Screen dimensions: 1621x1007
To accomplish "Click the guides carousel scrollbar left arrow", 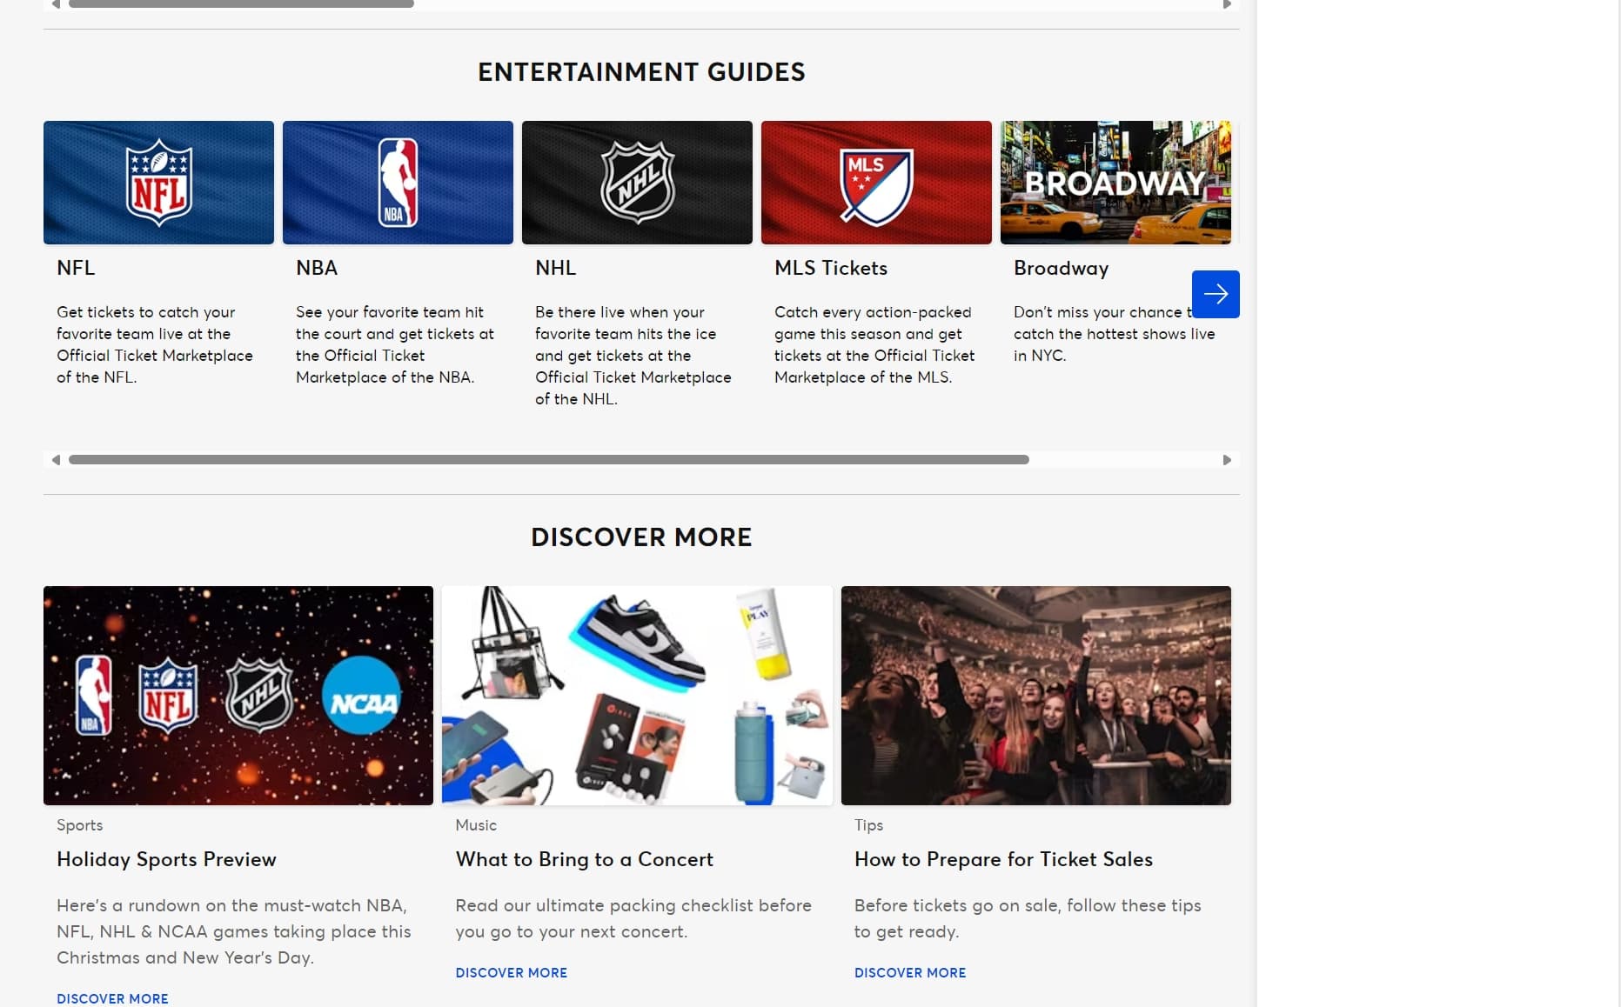I will point(56,460).
